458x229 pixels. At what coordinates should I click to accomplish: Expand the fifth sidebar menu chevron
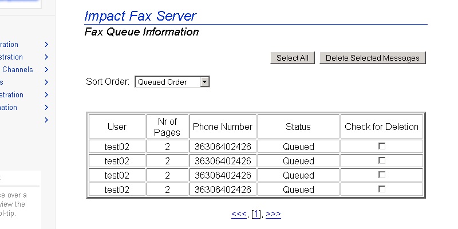point(46,95)
